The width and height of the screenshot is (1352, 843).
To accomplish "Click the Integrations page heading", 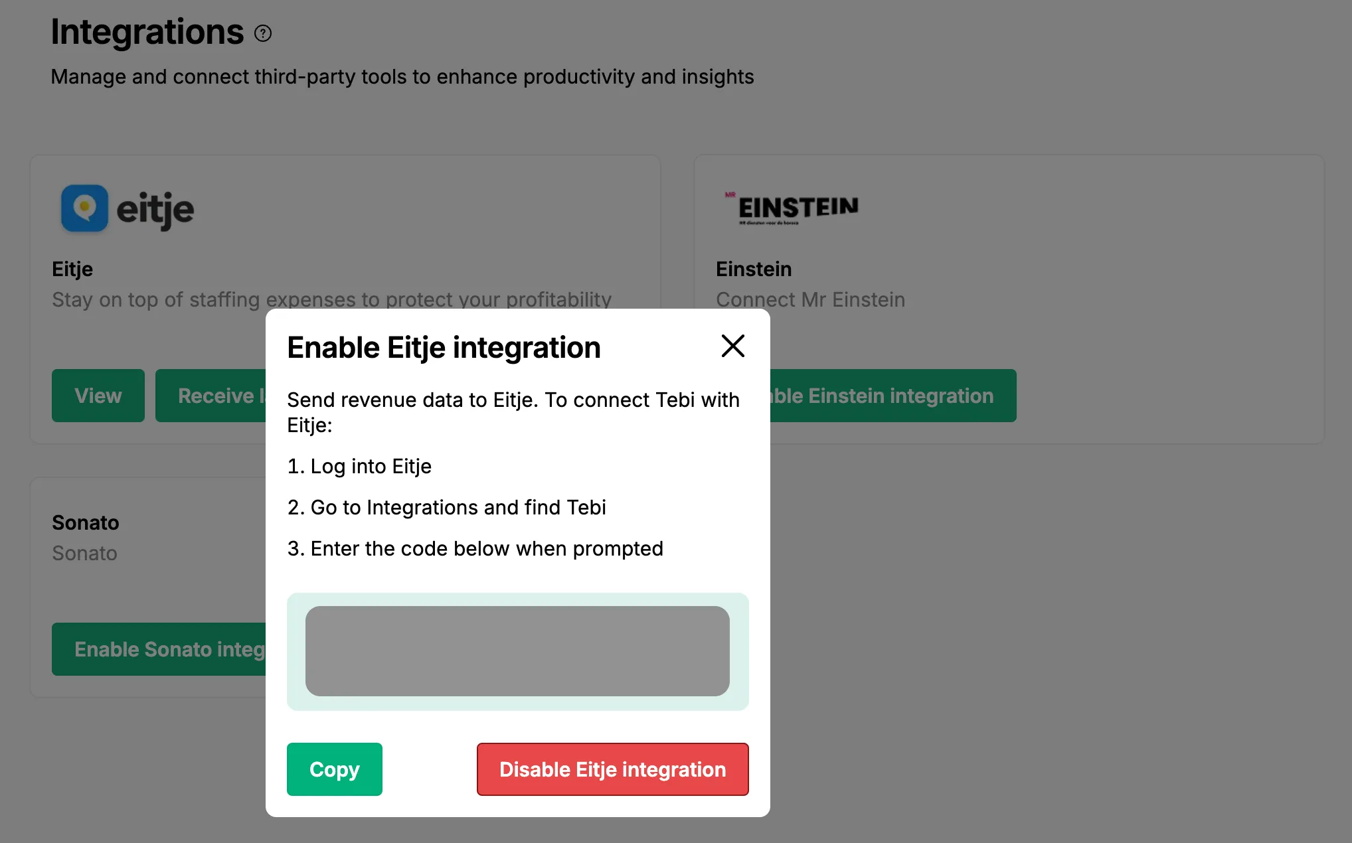I will click(147, 32).
